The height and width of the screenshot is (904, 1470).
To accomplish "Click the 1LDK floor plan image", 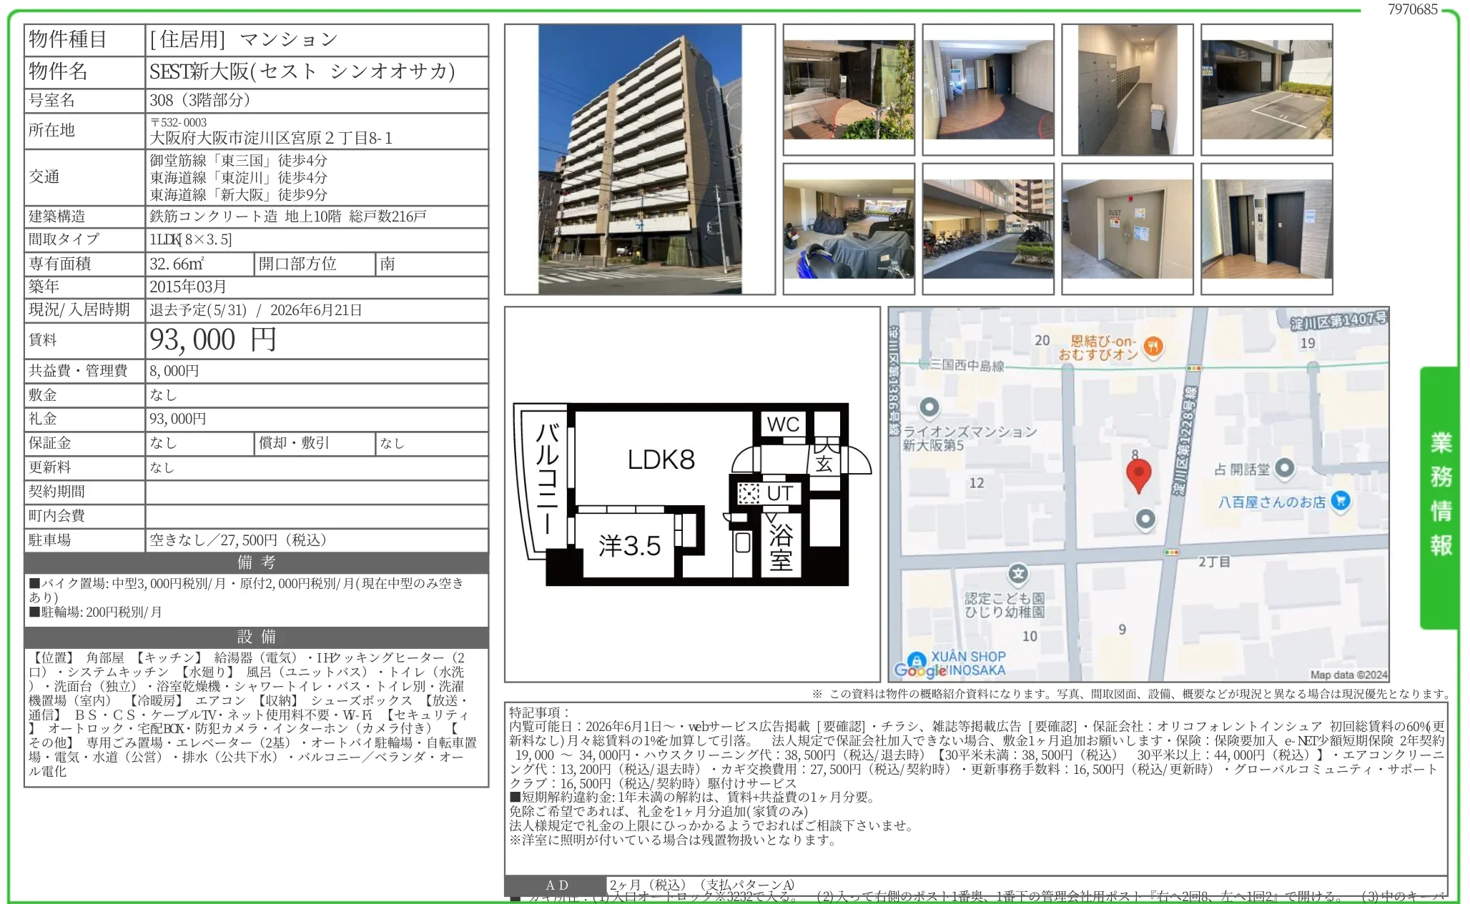I will click(691, 495).
